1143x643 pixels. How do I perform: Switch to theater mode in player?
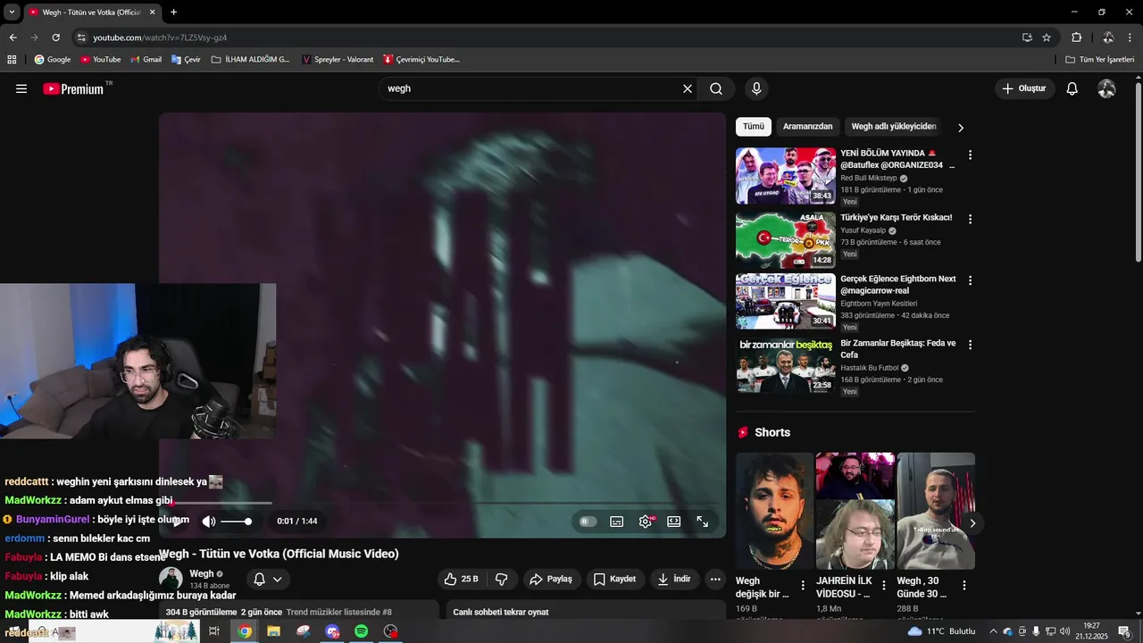click(674, 522)
